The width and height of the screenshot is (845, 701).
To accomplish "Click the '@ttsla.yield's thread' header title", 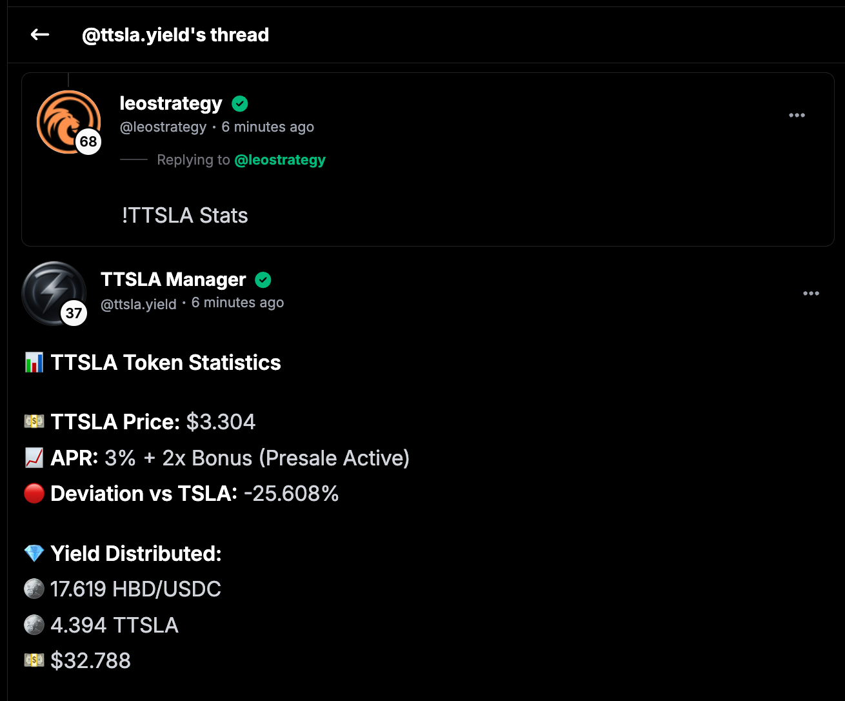I will [x=175, y=35].
